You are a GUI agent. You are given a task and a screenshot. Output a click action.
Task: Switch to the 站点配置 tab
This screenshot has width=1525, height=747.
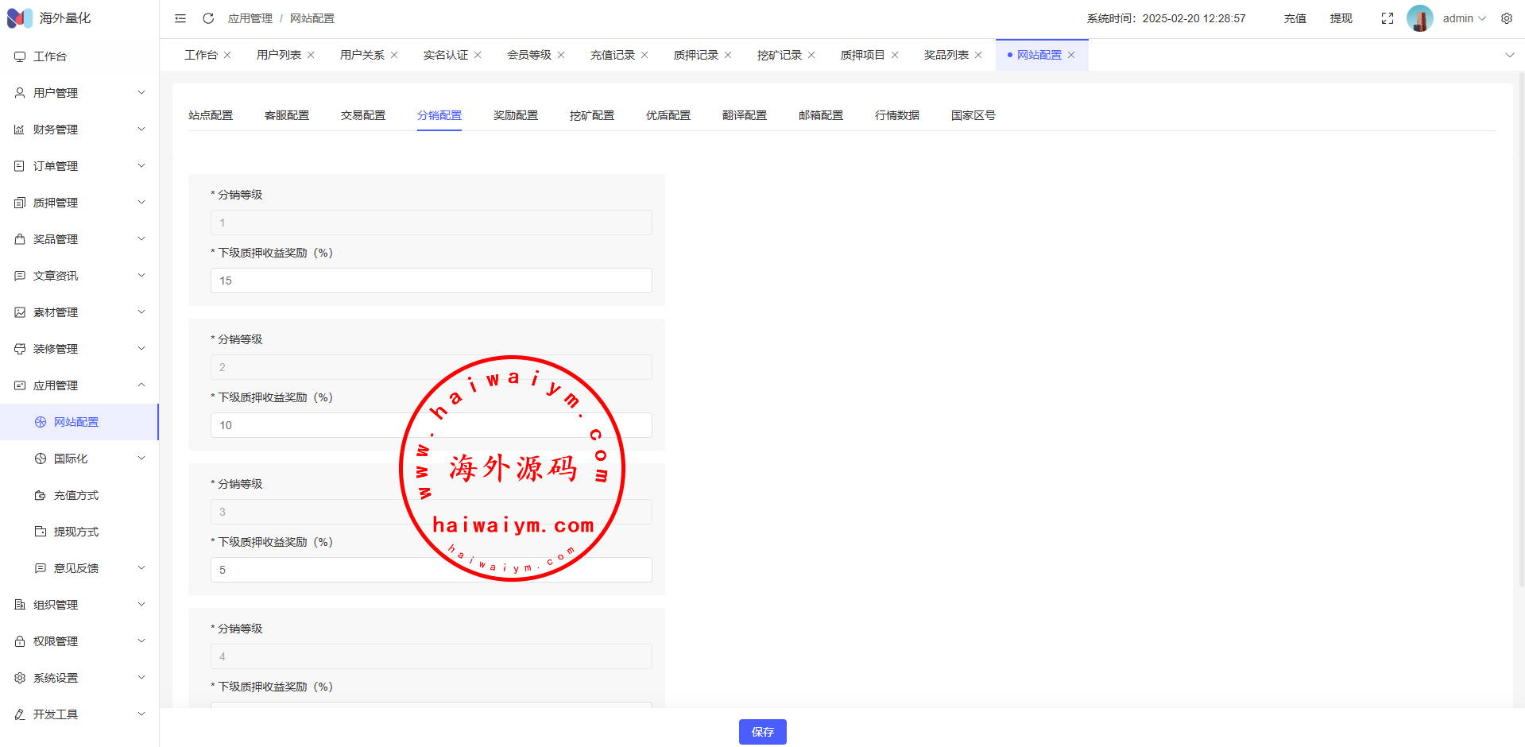pyautogui.click(x=211, y=115)
